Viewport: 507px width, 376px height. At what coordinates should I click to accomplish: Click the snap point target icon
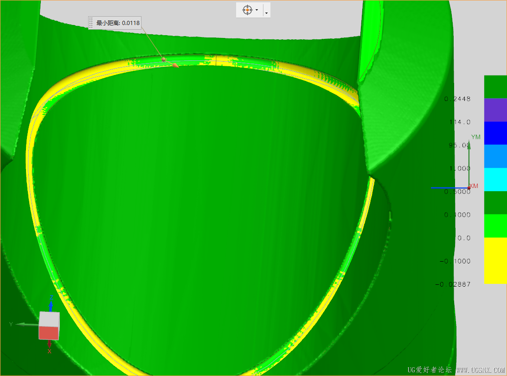tap(247, 10)
